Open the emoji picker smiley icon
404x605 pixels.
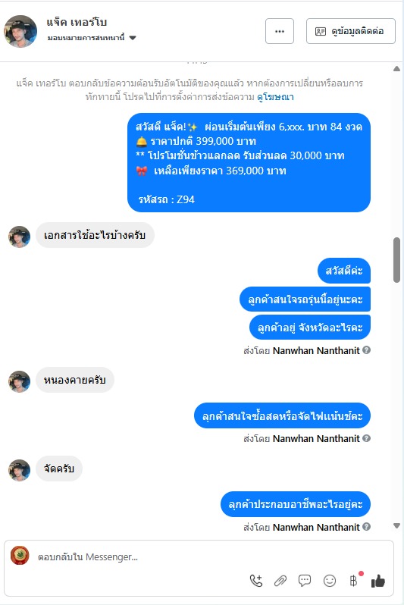click(x=330, y=580)
